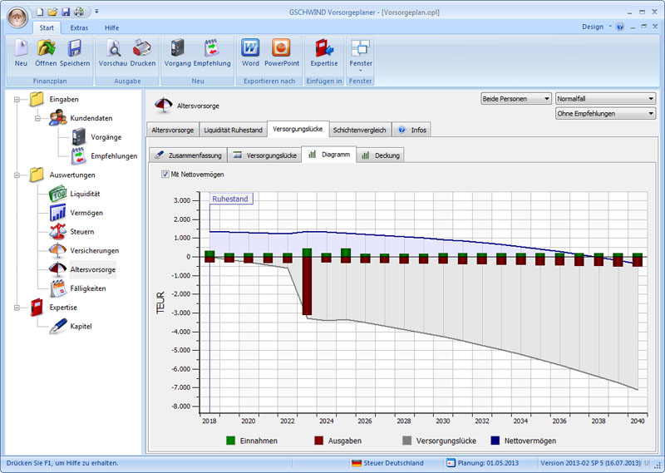Expand the Ohne Empfehlungen dropdown
Image resolution: width=665 pixels, height=473 pixels.
(x=605, y=113)
